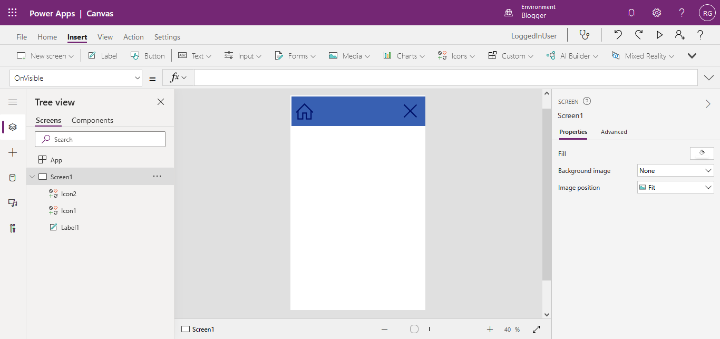The width and height of the screenshot is (720, 339).
Task: Preview the app with the play icon
Action: 659,34
